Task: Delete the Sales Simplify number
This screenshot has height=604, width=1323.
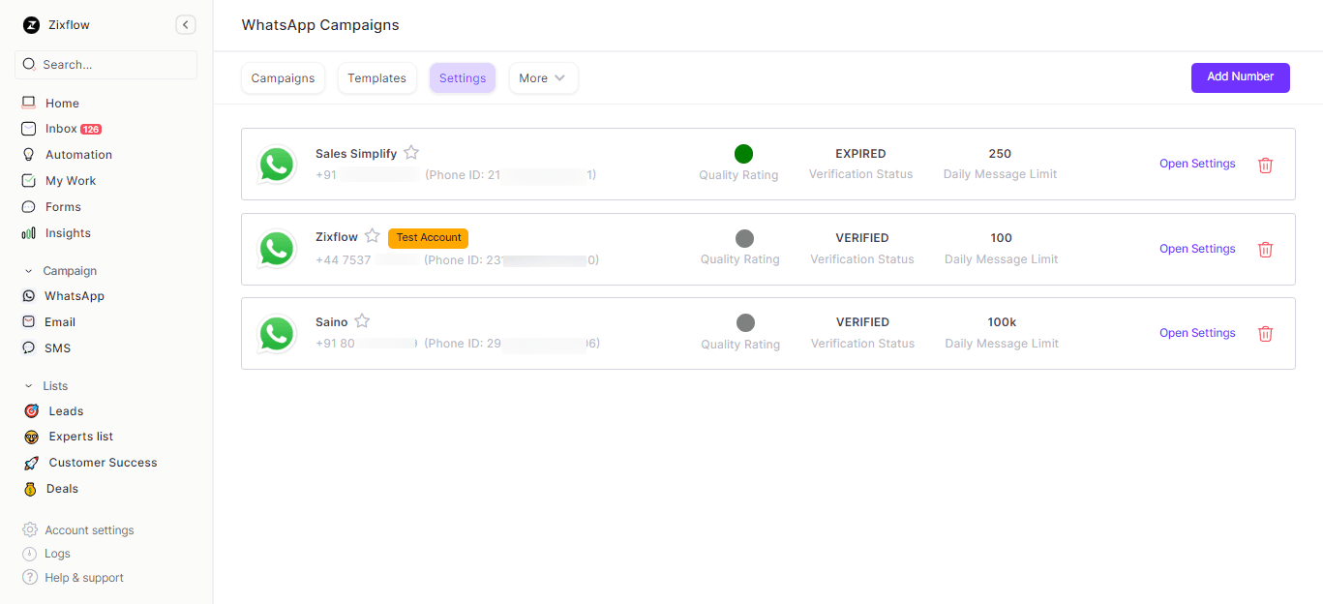Action: click(1265, 166)
